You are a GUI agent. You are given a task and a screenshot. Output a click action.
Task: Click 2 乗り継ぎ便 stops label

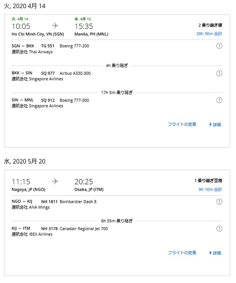coord(210,25)
